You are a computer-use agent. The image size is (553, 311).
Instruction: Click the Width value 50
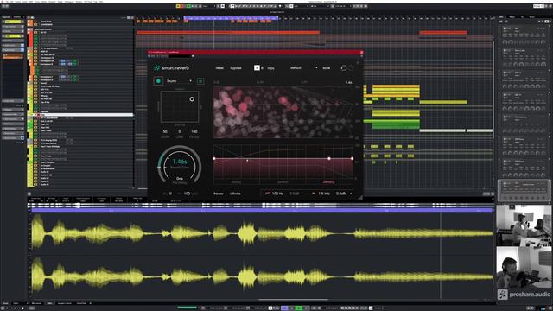coord(165,131)
